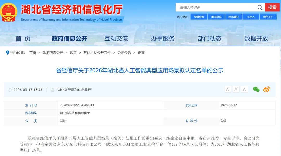281x156 pixels.
Task: Reset font size with plain A icon
Action: [244, 90]
